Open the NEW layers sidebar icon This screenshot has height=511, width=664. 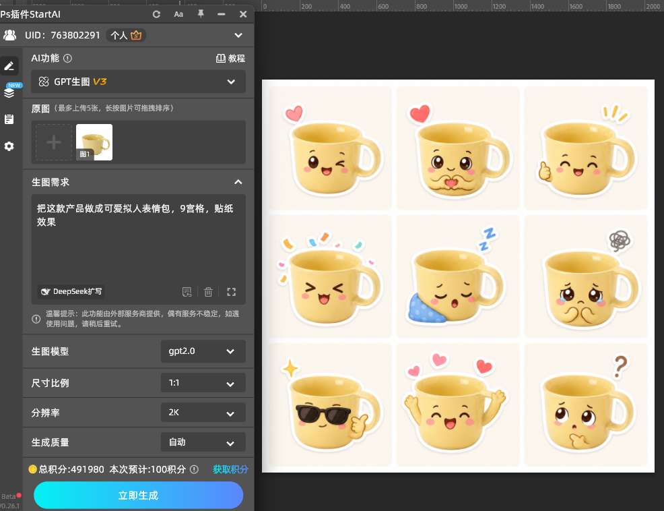(x=9, y=92)
